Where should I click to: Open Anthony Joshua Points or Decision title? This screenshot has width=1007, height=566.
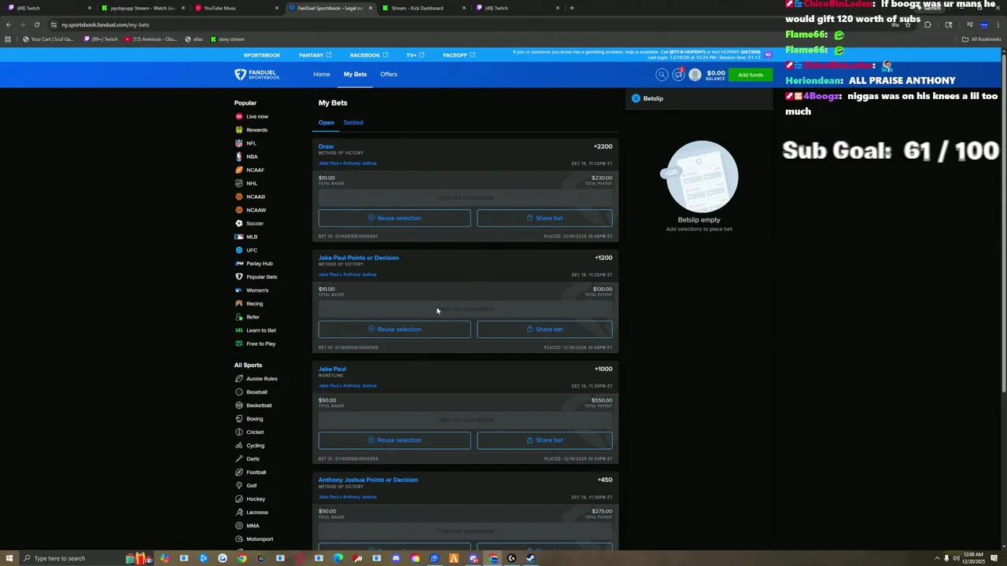pyautogui.click(x=368, y=480)
